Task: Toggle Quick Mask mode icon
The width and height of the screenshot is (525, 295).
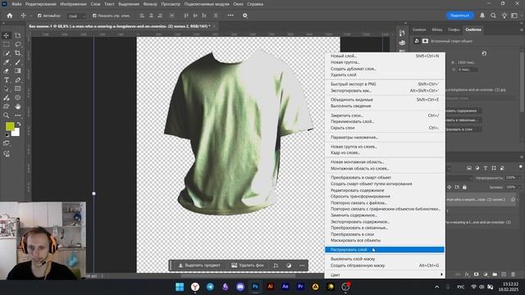Action: pyautogui.click(x=7, y=143)
